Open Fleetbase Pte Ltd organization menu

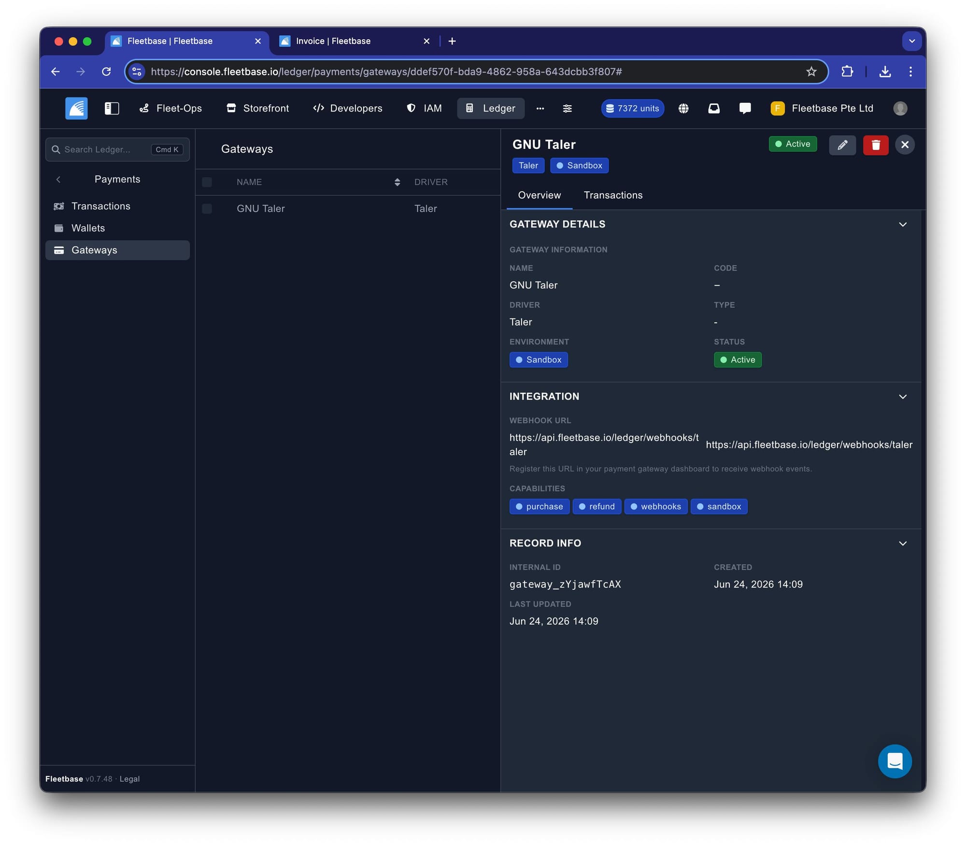822,108
